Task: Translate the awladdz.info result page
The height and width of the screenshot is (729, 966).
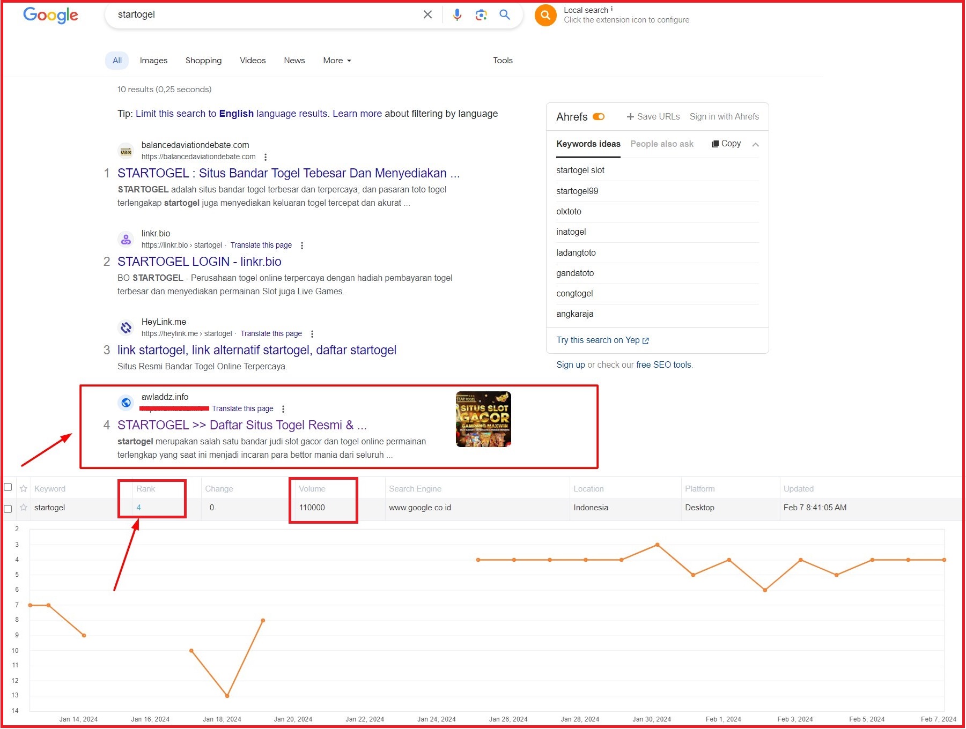Action: point(242,409)
